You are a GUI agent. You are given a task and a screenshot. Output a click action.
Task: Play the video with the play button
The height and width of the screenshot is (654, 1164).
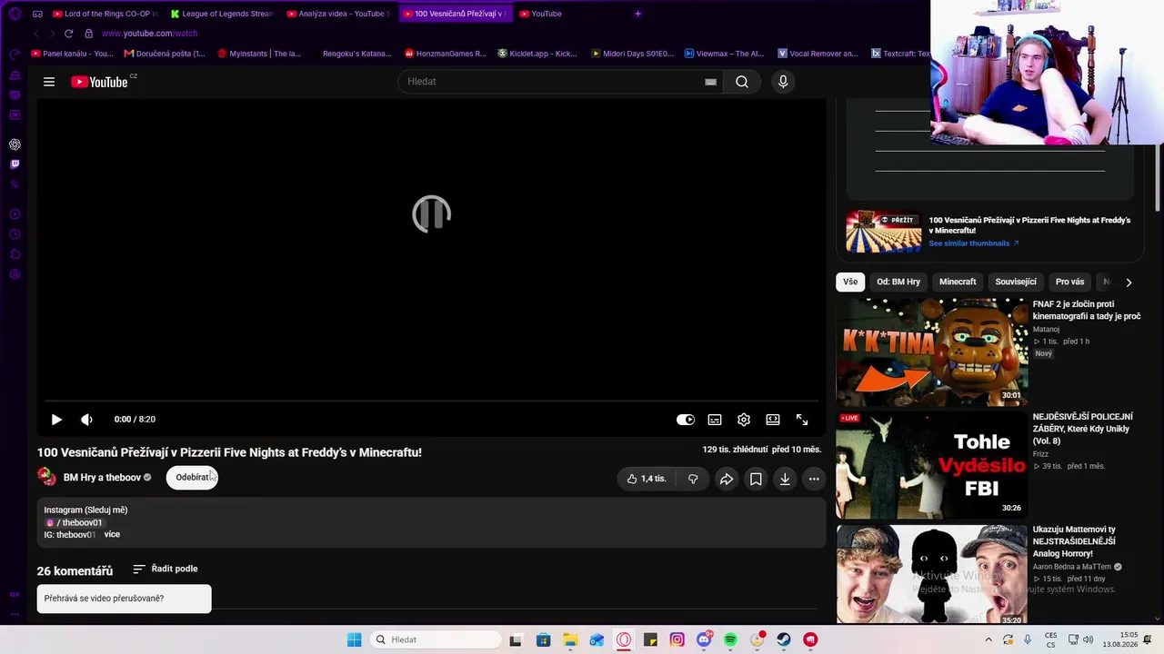pyautogui.click(x=56, y=420)
